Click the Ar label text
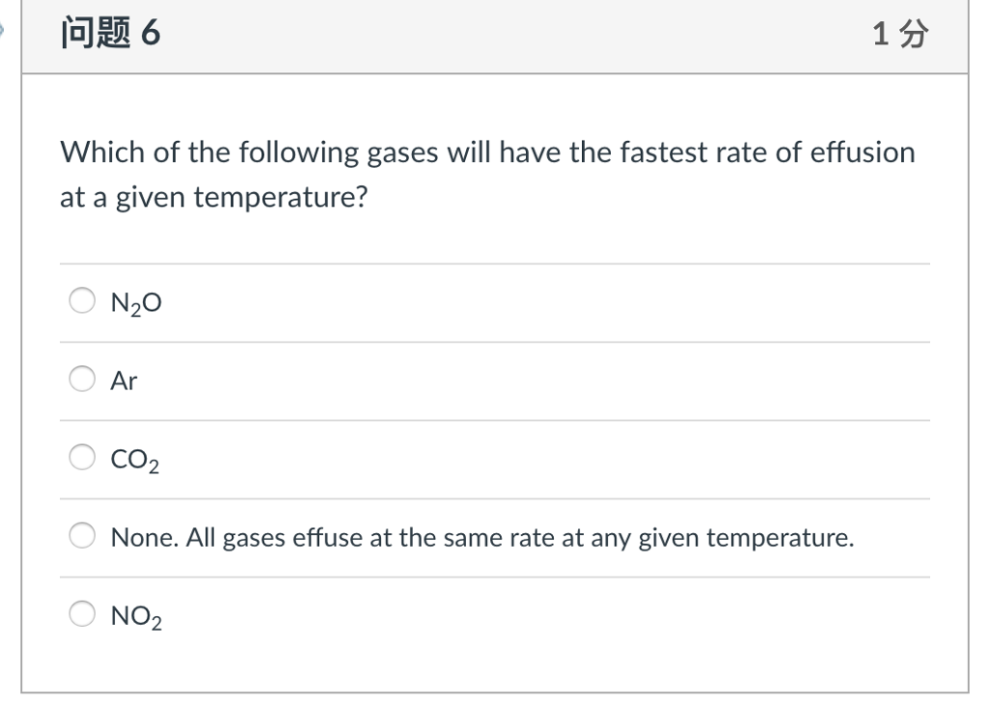The height and width of the screenshot is (703, 990). (124, 380)
